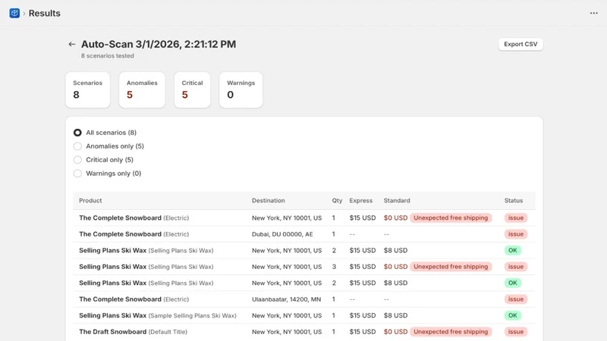Click issue badge in the Dubai row
Image resolution: width=607 pixels, height=341 pixels.
click(x=516, y=234)
